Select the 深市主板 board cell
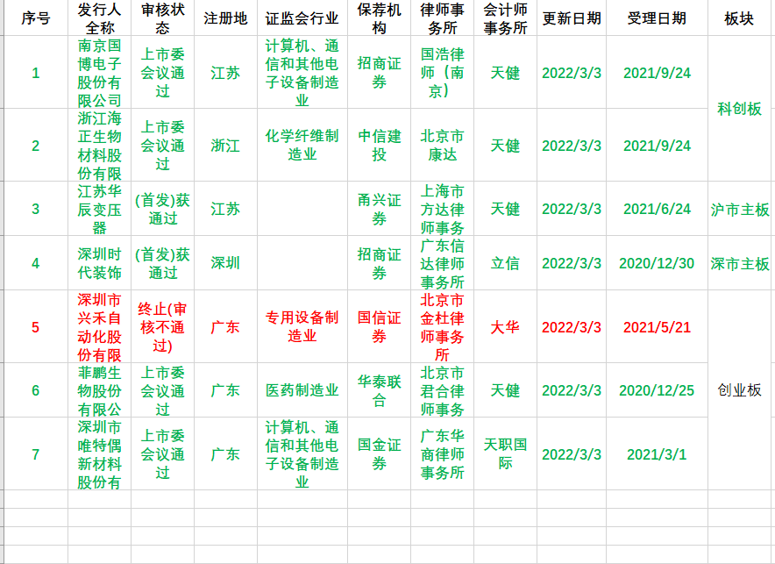This screenshot has width=775, height=564. (739, 263)
